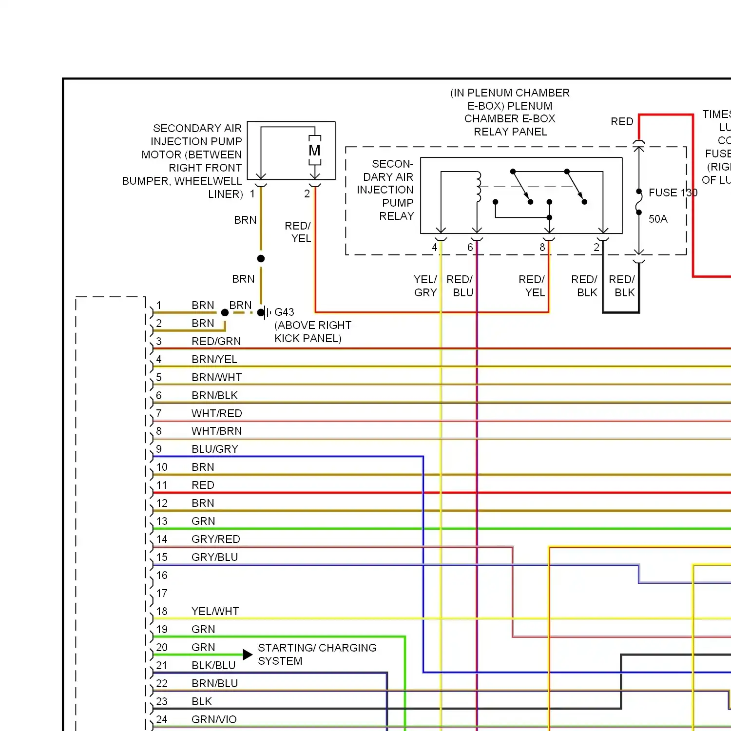Select connector pin 3 RED/GRN label
Viewport: 731px width, 731px height.
pyautogui.click(x=216, y=341)
